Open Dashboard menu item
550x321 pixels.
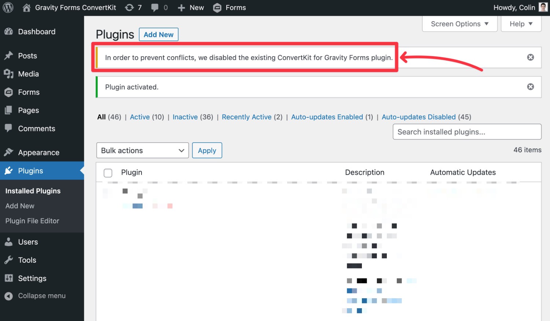point(37,32)
